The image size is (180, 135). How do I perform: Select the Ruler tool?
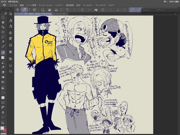pyautogui.click(x=3, y=107)
